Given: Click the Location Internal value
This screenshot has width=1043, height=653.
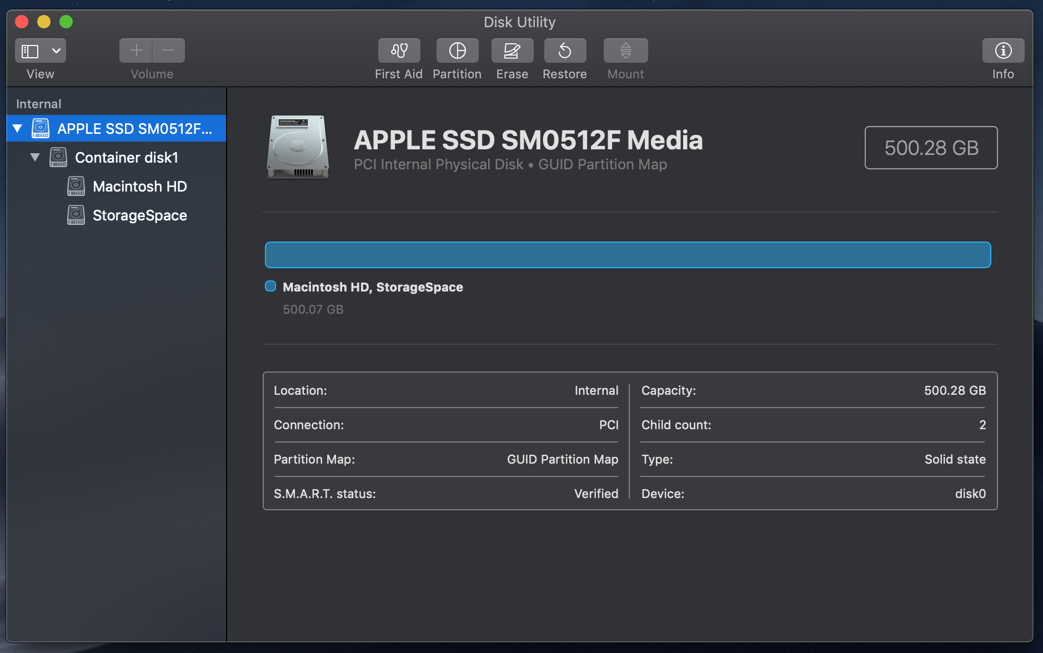Looking at the screenshot, I should click(x=596, y=390).
